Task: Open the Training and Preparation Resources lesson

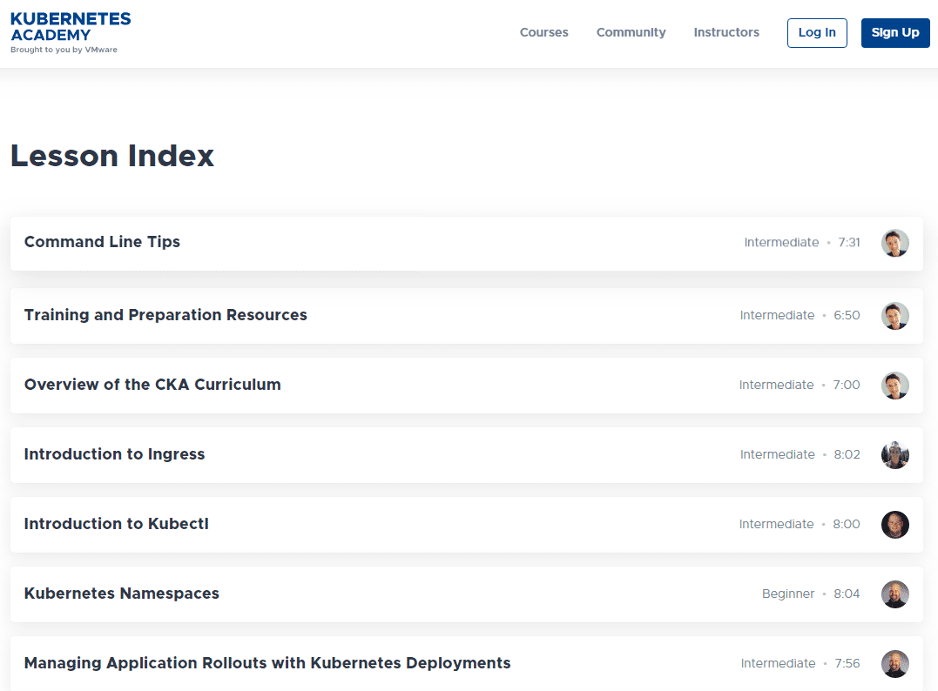Action: pyautogui.click(x=165, y=315)
